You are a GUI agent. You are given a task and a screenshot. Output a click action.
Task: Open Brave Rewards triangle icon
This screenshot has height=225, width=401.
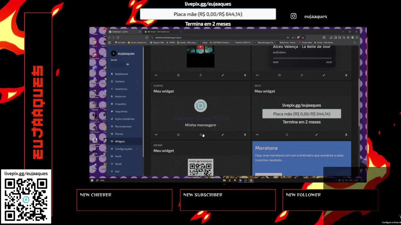303,37
